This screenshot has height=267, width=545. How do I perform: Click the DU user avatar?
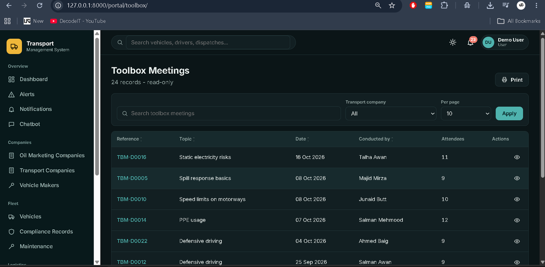point(489,42)
